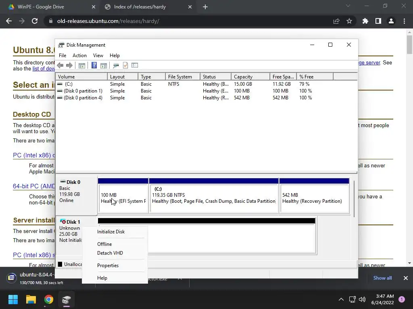Sort by the File System column header

[183, 77]
